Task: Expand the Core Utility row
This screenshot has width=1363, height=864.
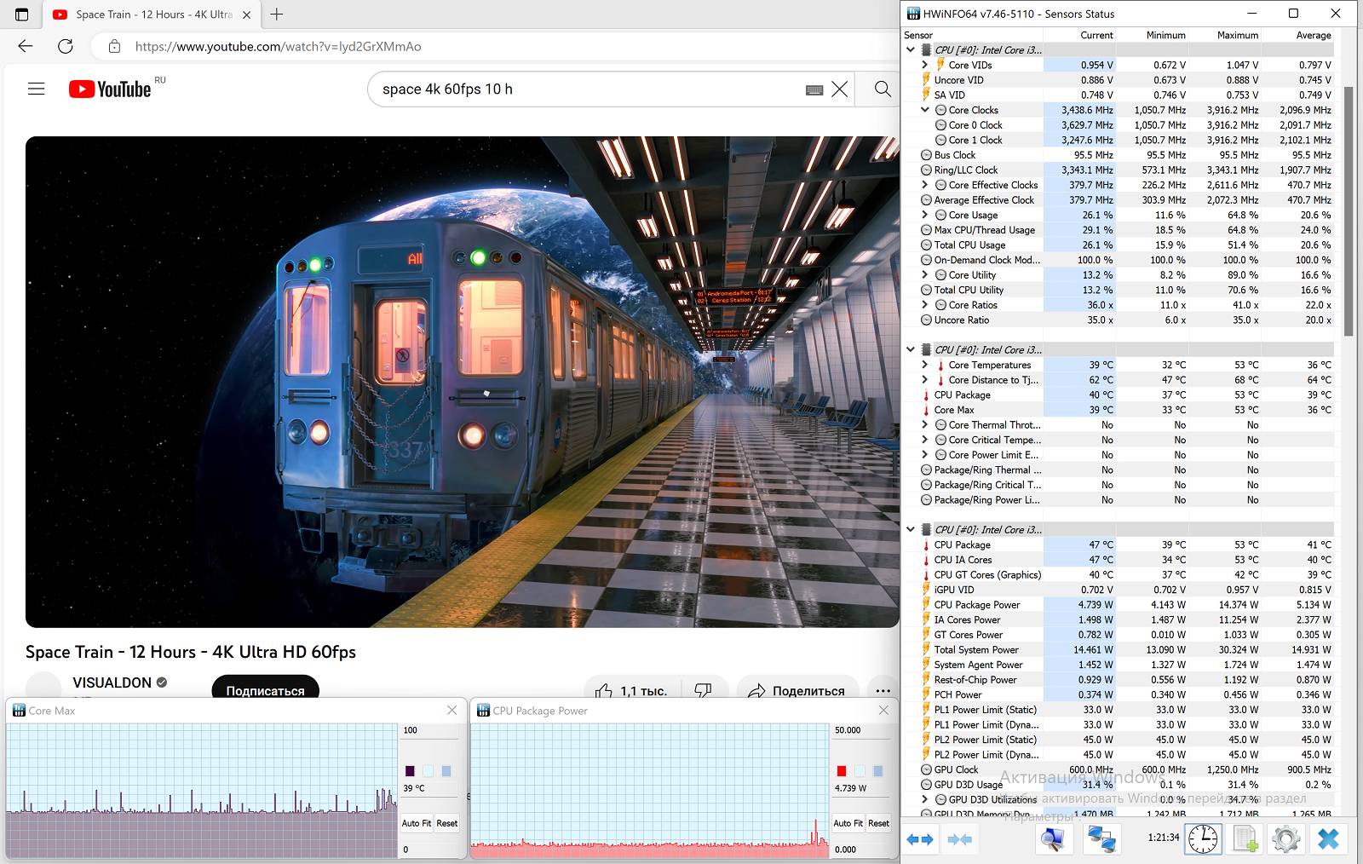Action: (x=924, y=274)
